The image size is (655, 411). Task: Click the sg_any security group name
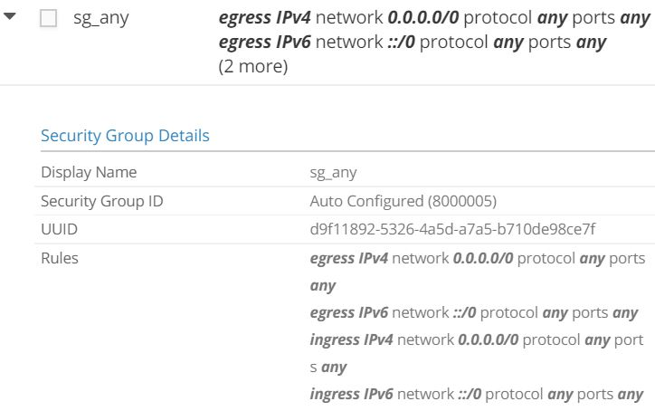(x=101, y=18)
